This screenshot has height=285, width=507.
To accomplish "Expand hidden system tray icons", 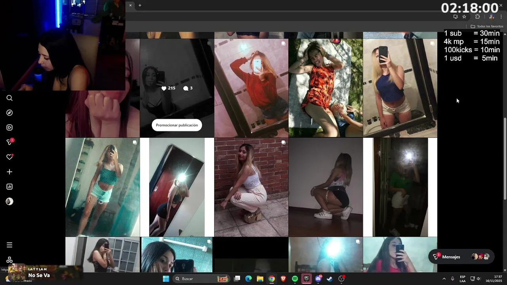I will pos(444,279).
